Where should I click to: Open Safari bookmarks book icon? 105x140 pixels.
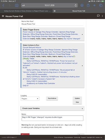[17, 5]
